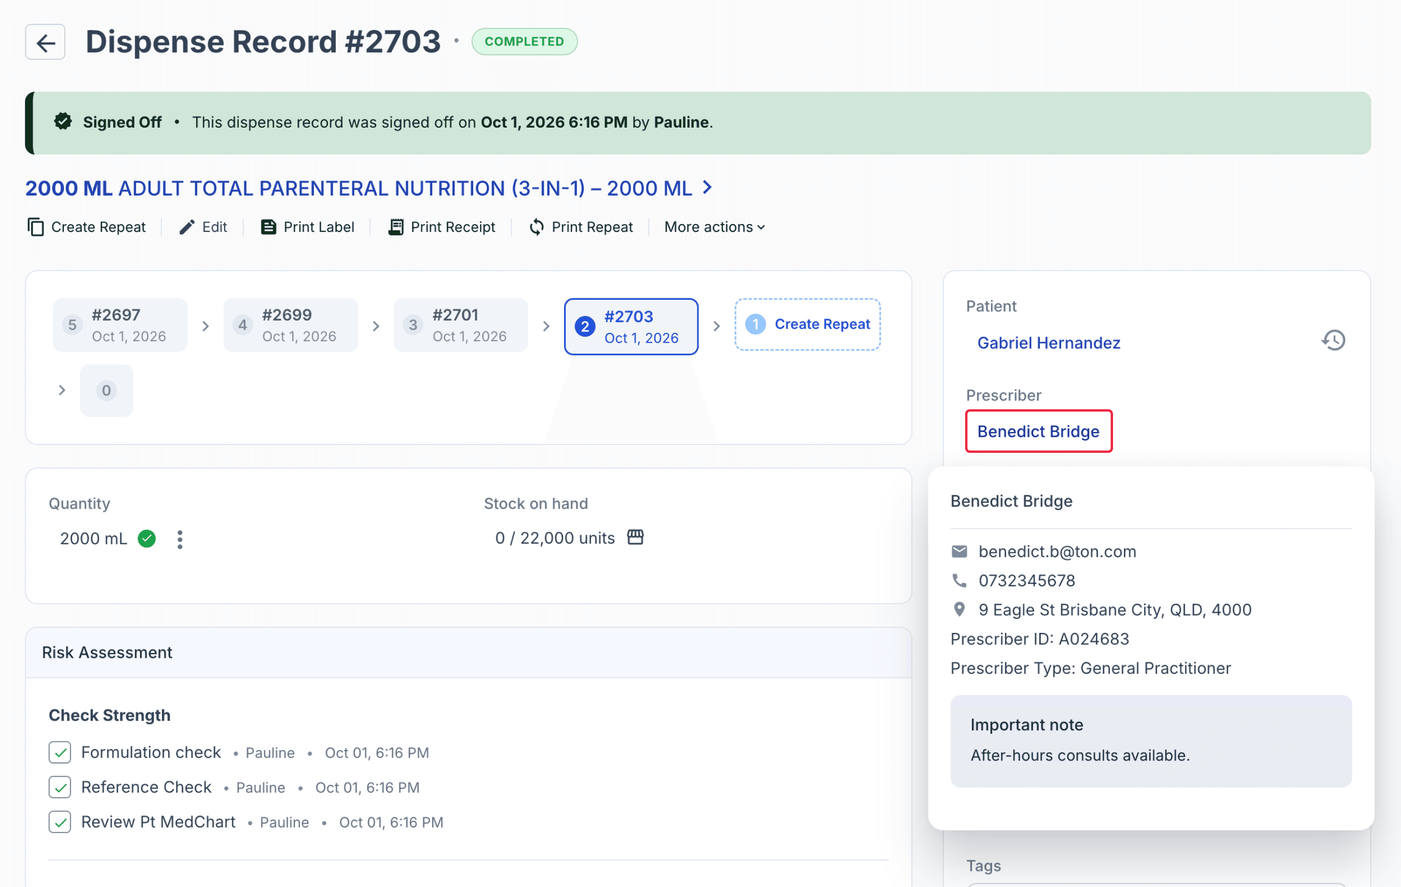The width and height of the screenshot is (1401, 887).
Task: Click the prescriber address pin icon
Action: (x=959, y=609)
